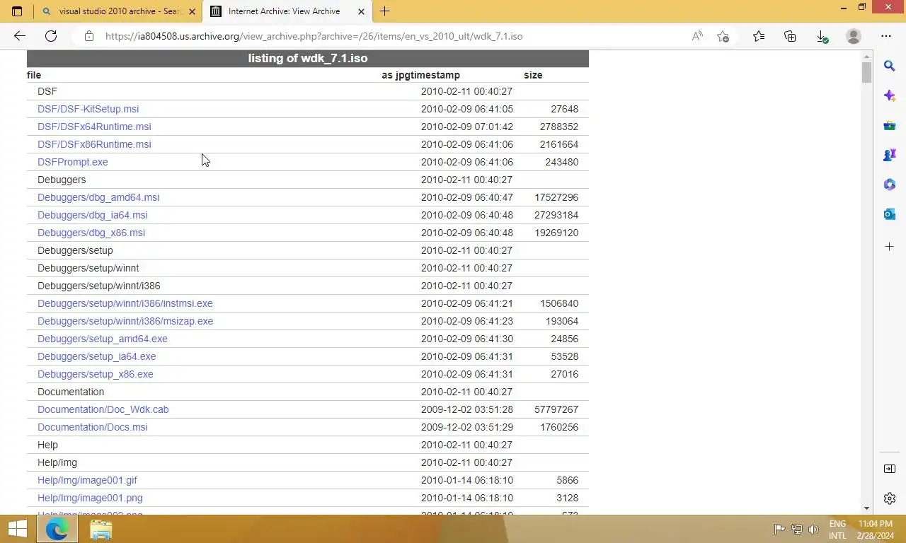The height and width of the screenshot is (543, 906).
Task: Download Debuggers/dbg_amd64.msi
Action: (98, 197)
